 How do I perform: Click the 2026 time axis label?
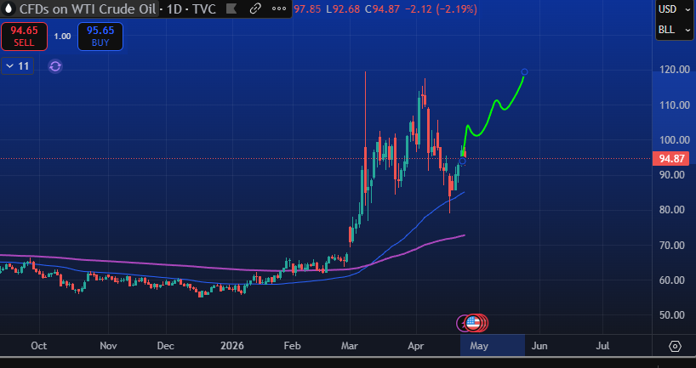tap(232, 346)
